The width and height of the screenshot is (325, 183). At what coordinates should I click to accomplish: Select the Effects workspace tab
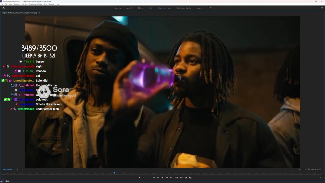160,8
